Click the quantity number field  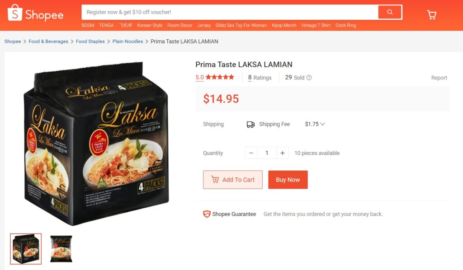click(267, 153)
